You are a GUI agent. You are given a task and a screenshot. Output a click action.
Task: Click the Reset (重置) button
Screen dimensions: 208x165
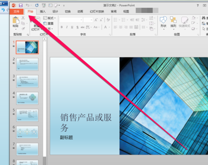coord(48,23)
